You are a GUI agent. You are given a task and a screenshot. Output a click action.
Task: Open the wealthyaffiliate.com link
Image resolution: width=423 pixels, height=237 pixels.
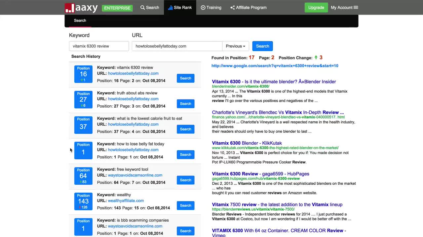(x=126, y=200)
